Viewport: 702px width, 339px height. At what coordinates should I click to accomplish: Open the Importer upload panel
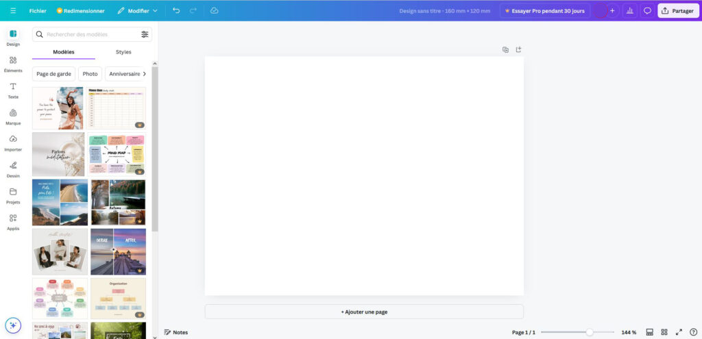(x=13, y=142)
